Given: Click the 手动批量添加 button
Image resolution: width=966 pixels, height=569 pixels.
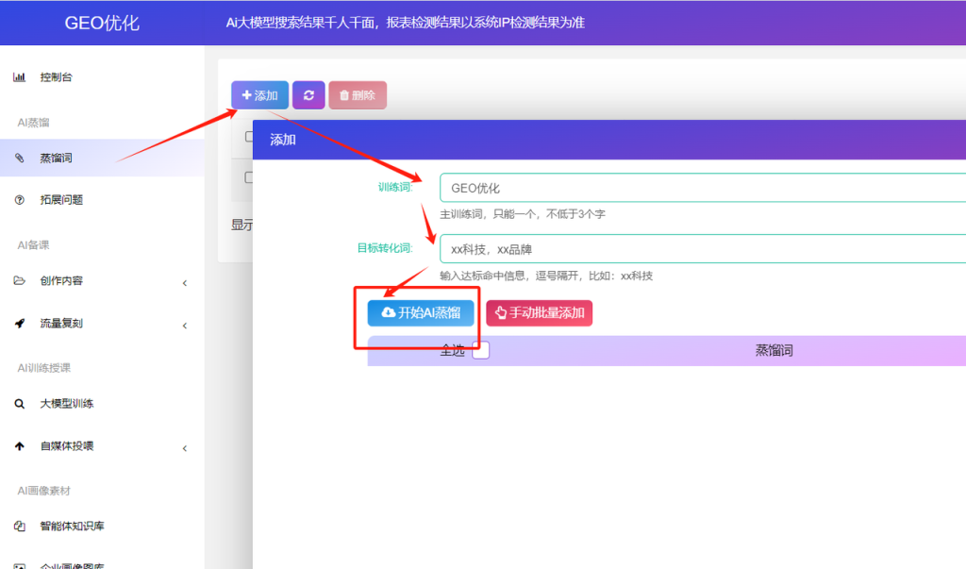Looking at the screenshot, I should click(x=539, y=312).
